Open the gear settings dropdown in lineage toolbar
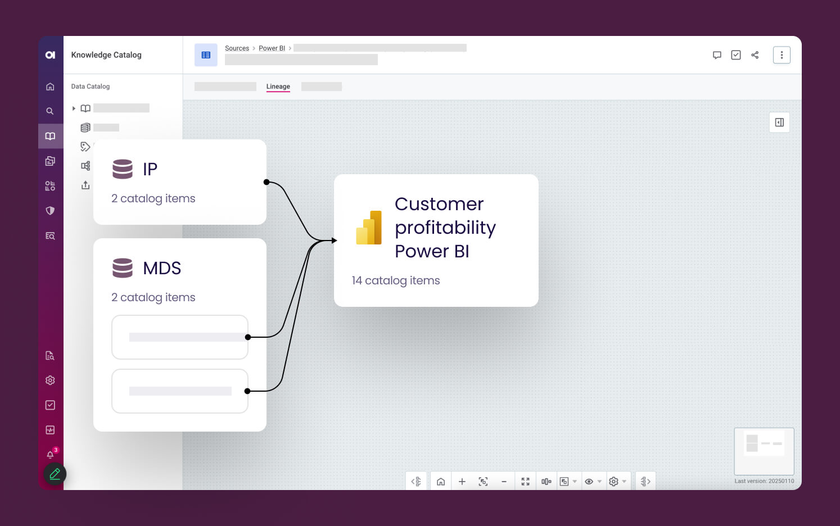 pos(617,482)
